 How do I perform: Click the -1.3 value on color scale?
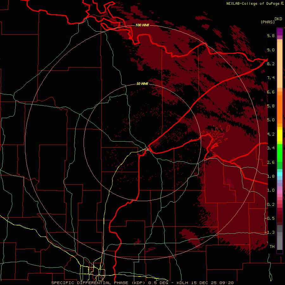point(270,232)
